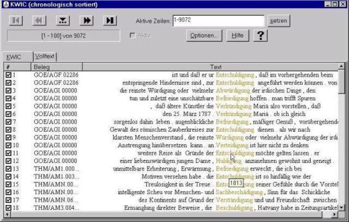
Task: Jump to last page of results
Action: tap(110, 21)
